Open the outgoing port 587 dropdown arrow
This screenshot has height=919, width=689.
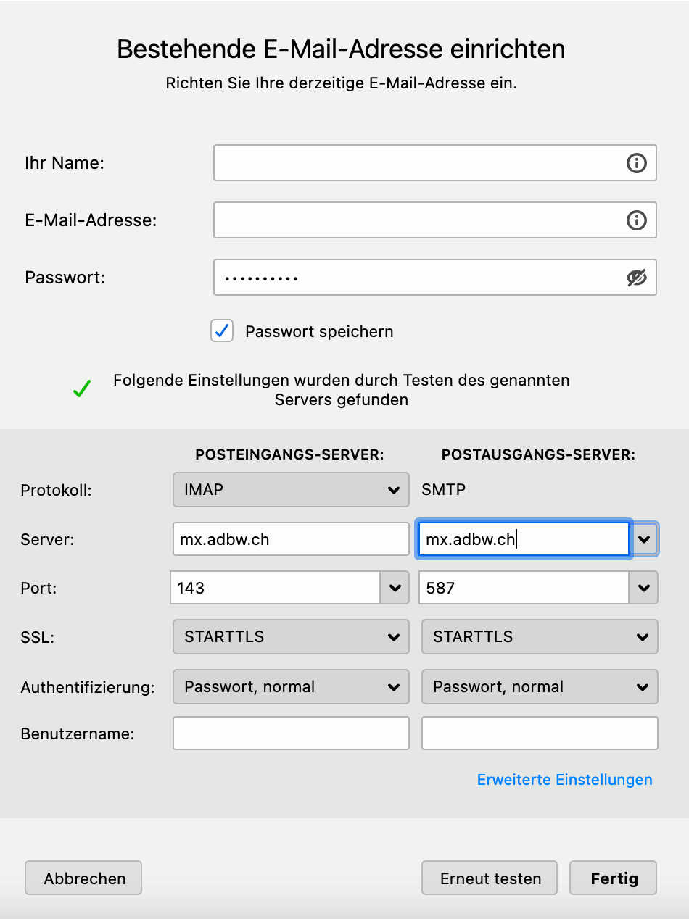coord(643,588)
